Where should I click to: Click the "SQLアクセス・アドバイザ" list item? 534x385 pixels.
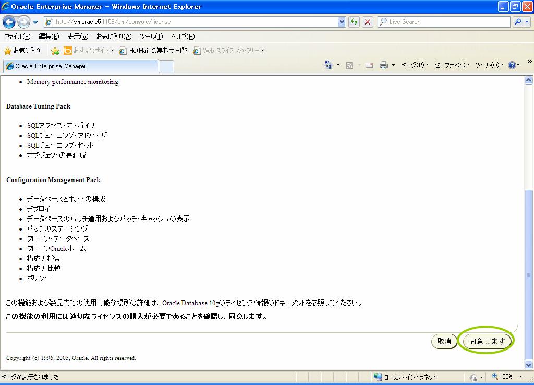pyautogui.click(x=62, y=125)
